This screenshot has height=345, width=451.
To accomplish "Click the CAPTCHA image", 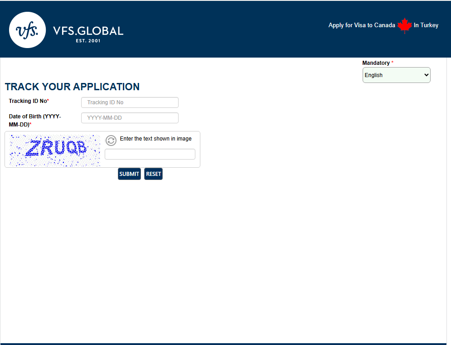I will (55, 151).
